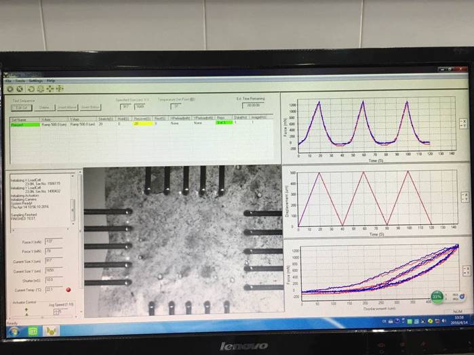Screen dimensions: 474x355
Task: Open the Tools menu
Action: point(20,81)
